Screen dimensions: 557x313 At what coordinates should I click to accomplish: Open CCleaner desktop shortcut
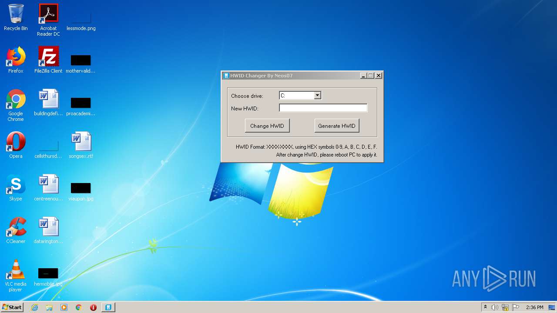point(16,230)
